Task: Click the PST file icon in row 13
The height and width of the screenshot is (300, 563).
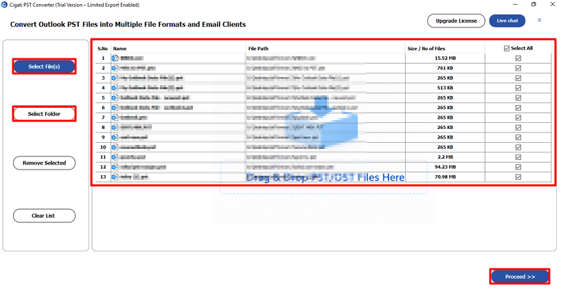Action: coord(115,177)
